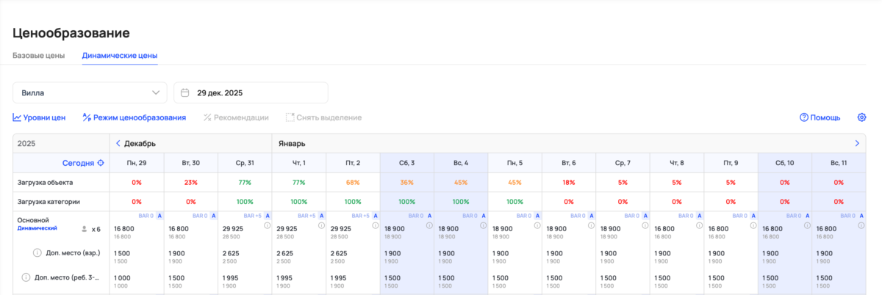Open the Помощь help link
Screen dimensions: 882x295
[820, 117]
